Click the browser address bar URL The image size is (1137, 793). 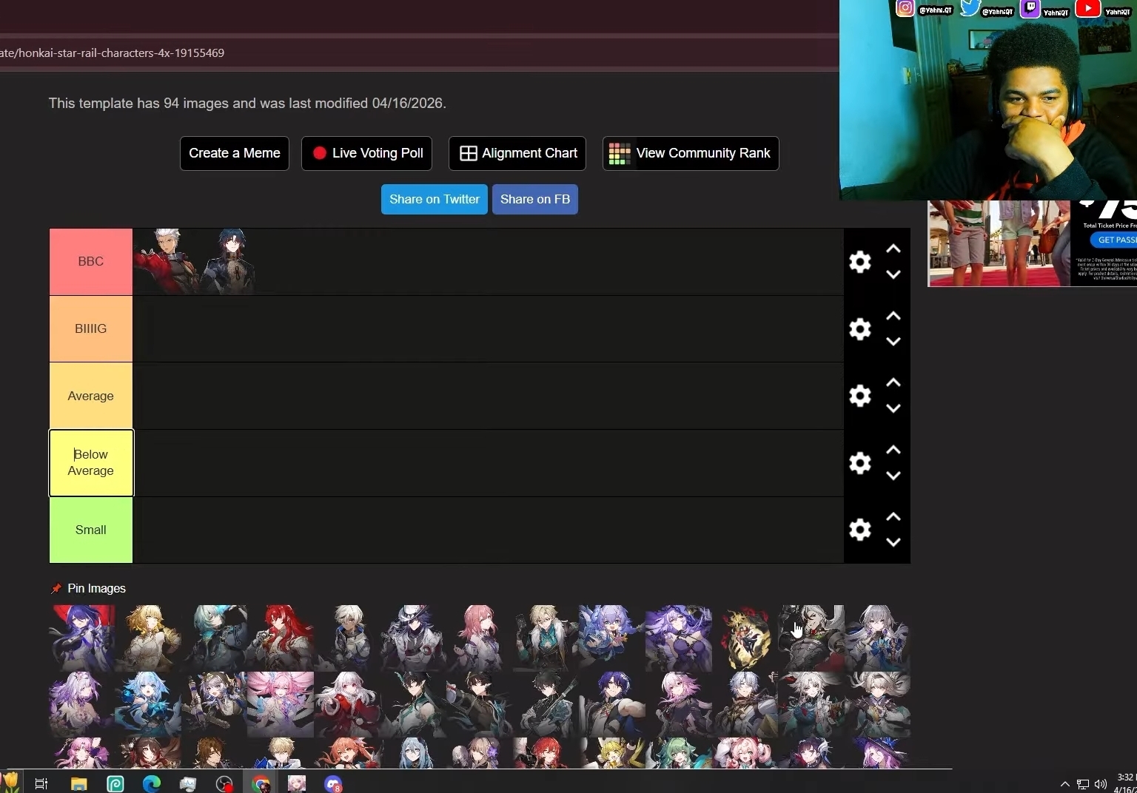coord(113,53)
